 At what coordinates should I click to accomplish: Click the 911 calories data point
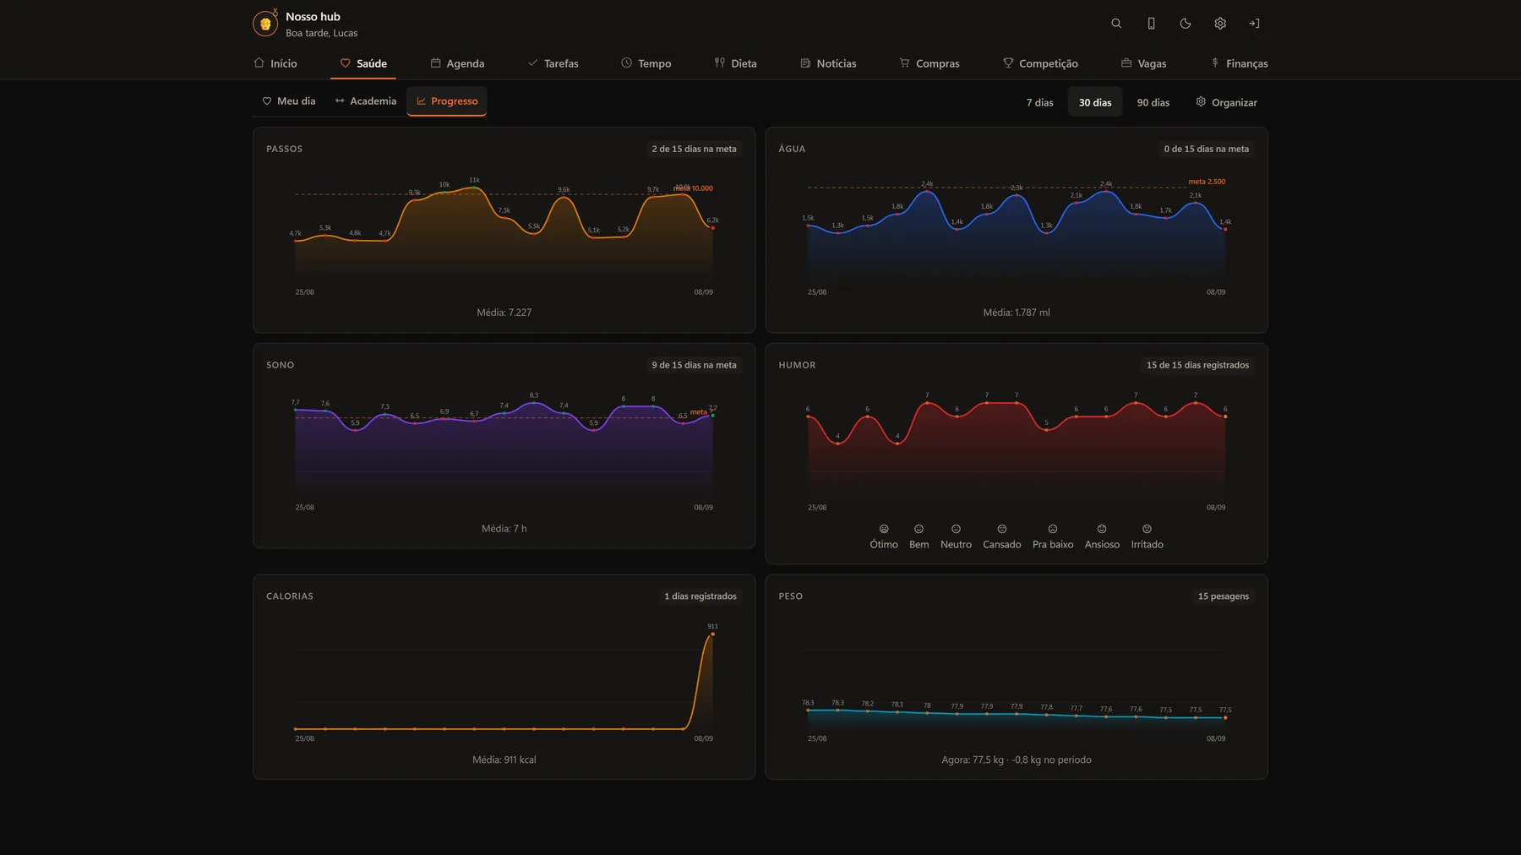coord(713,634)
